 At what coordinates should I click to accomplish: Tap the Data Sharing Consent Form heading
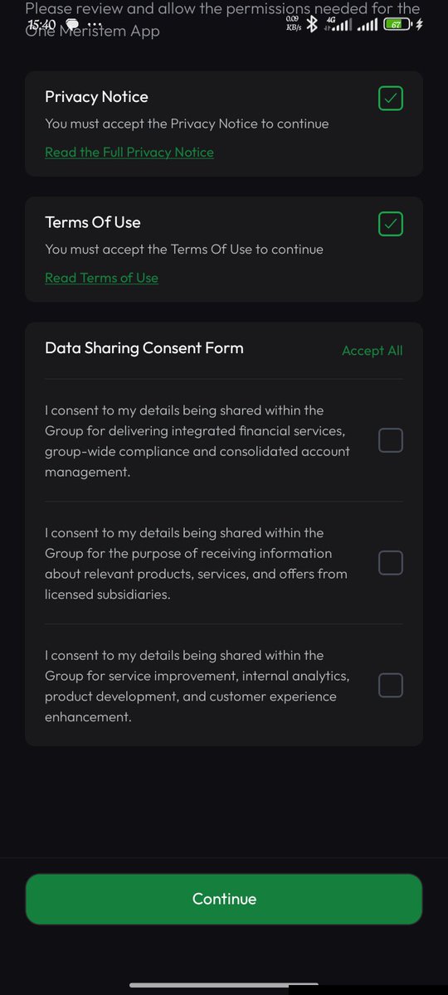click(x=144, y=348)
